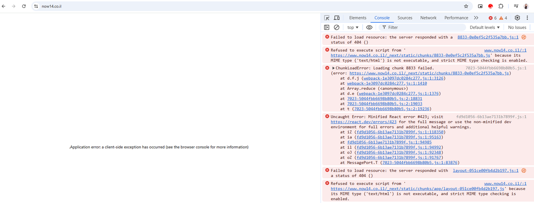
Task: Open the https://react.dev/errors/423 link
Action: [x=364, y=121]
